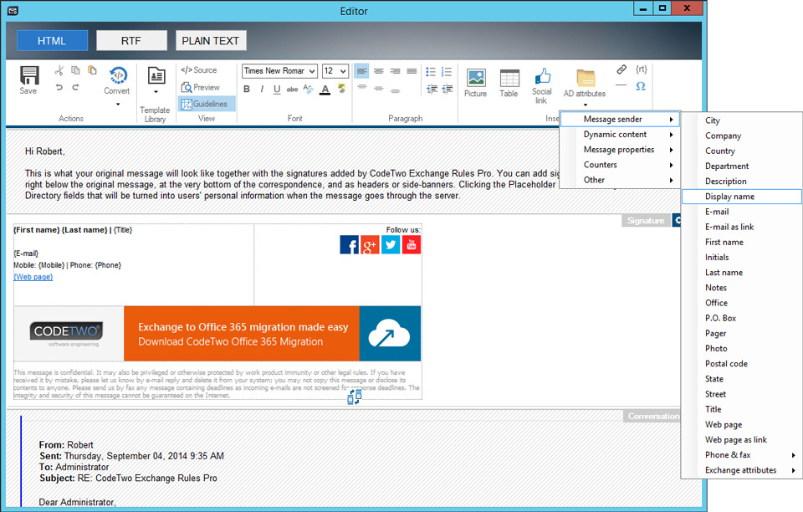Align paragraph to the right

tap(396, 71)
